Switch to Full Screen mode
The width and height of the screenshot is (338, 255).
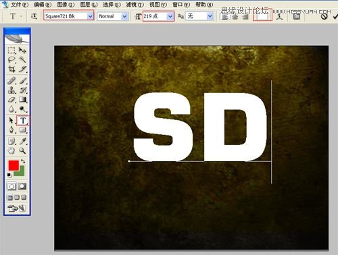[24, 198]
